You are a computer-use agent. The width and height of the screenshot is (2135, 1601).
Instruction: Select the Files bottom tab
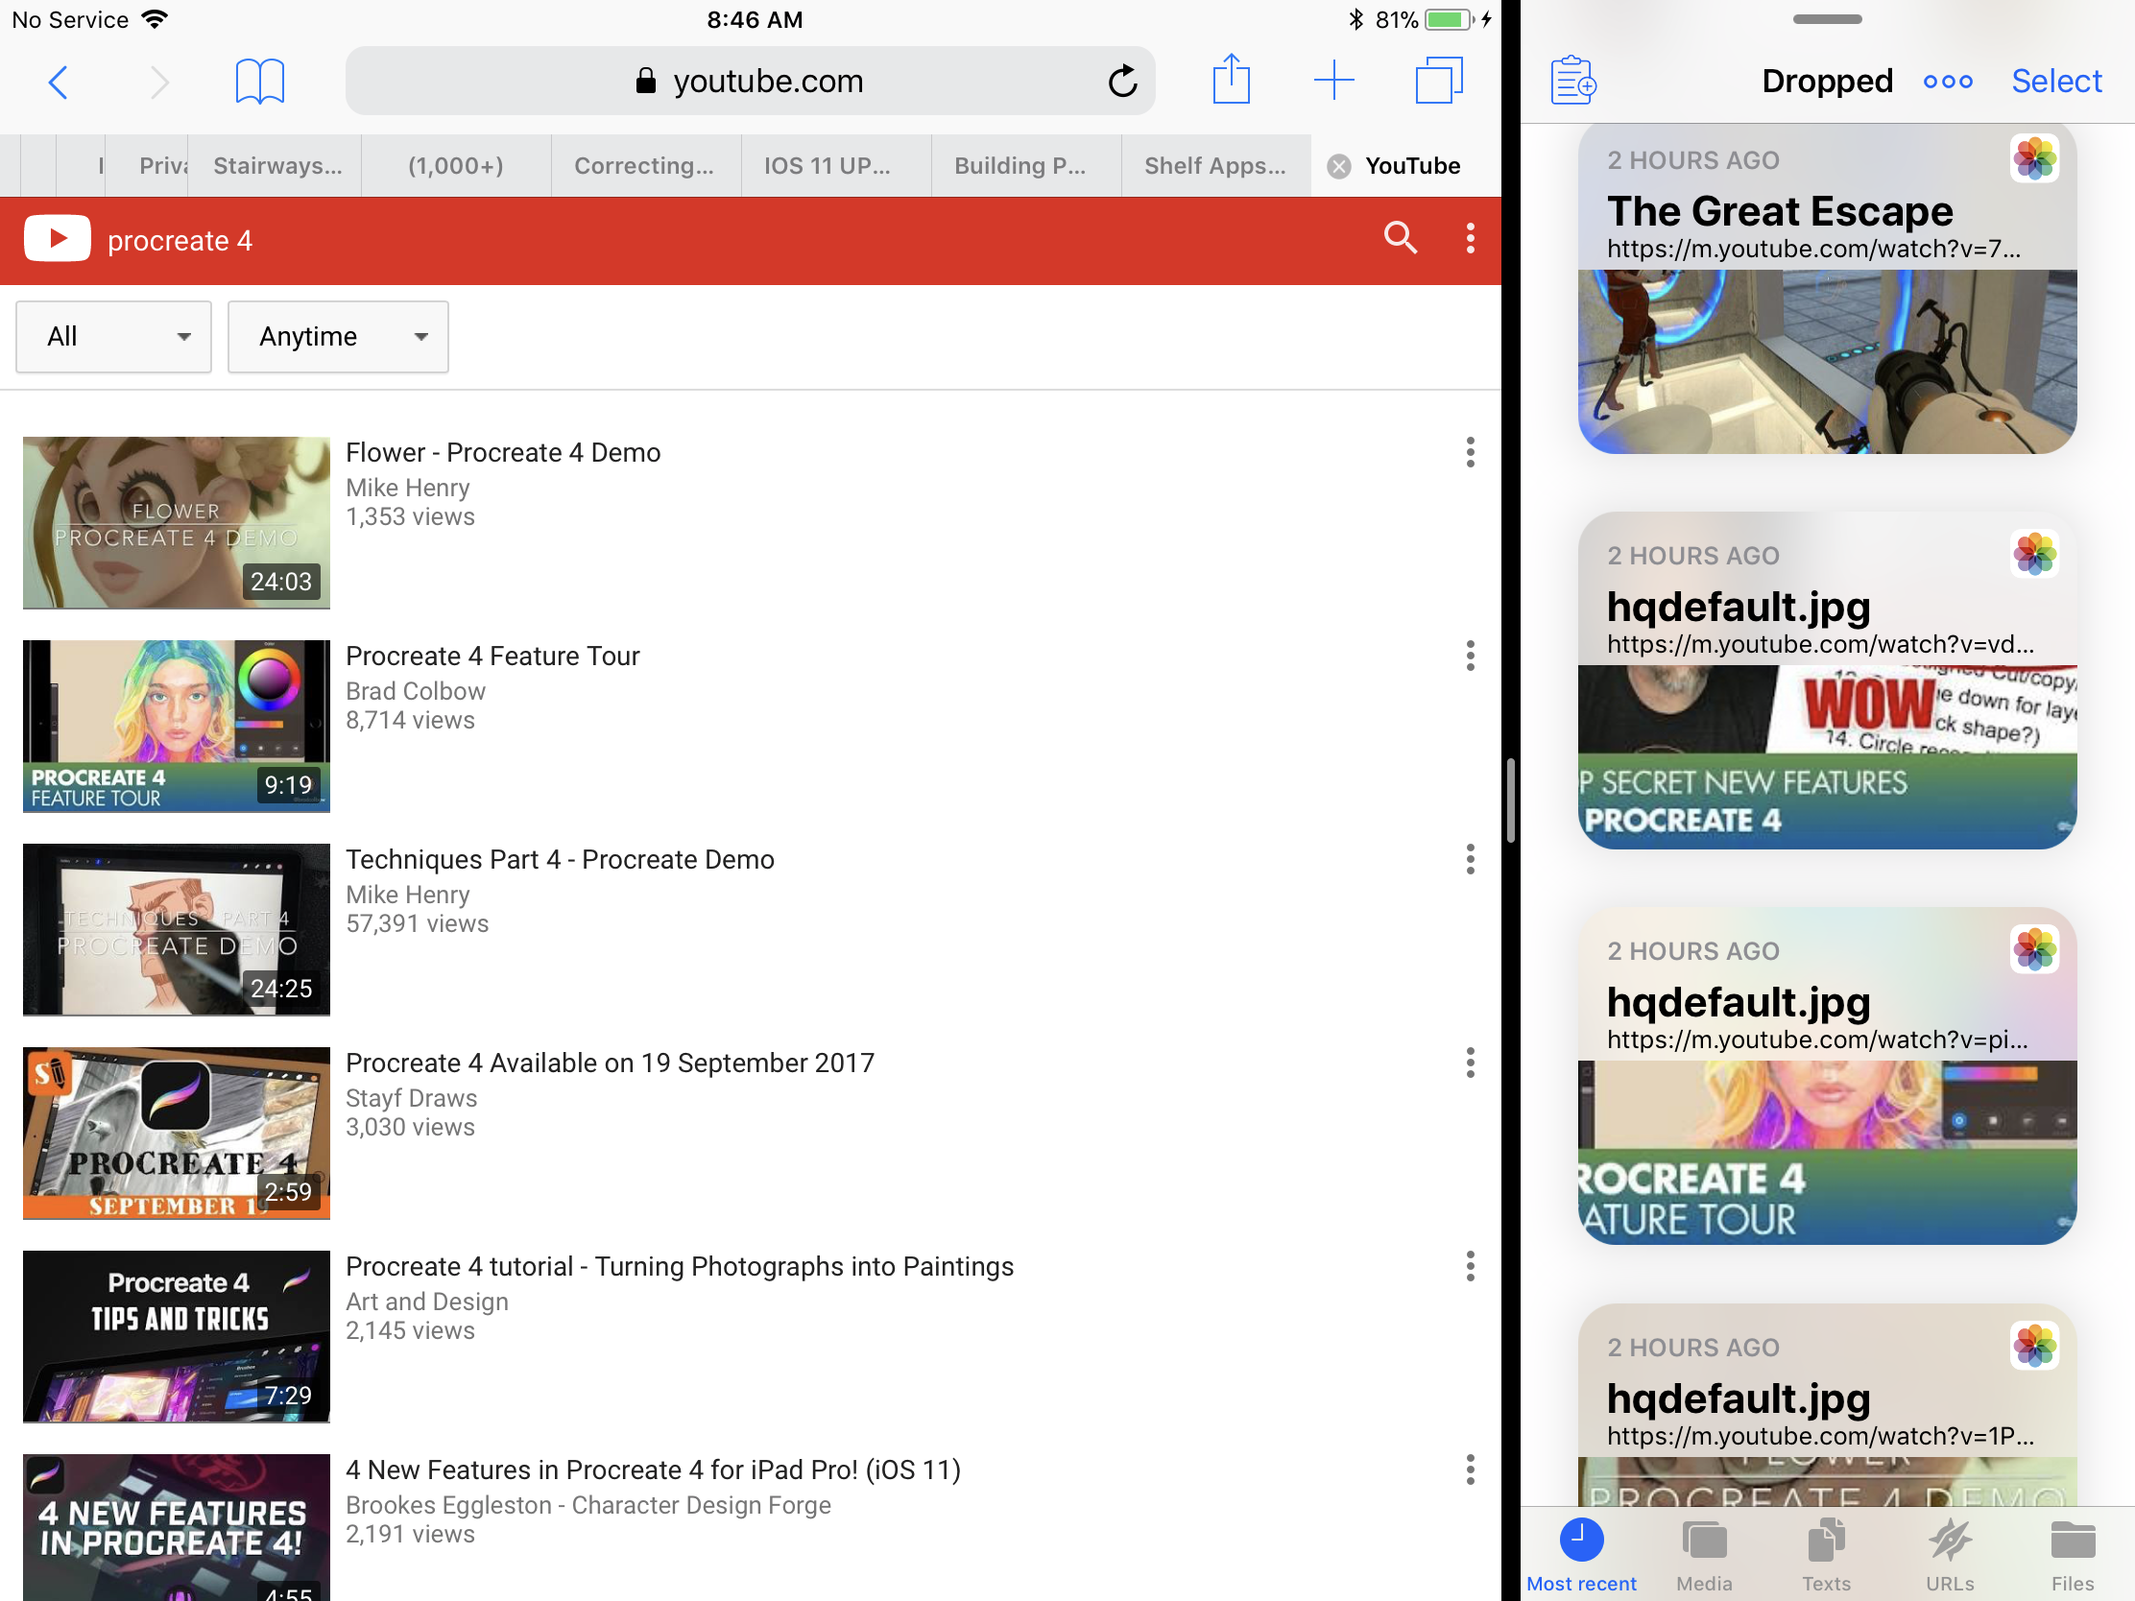click(2073, 1556)
